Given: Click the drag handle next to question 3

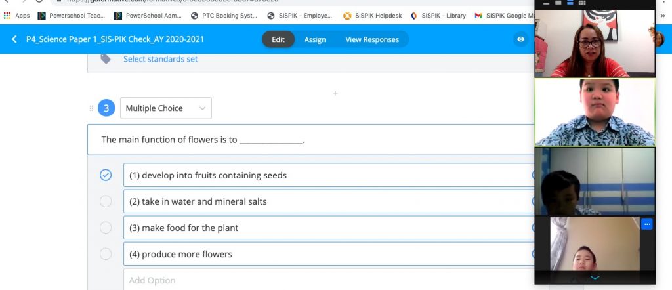Looking at the screenshot, I should point(91,108).
